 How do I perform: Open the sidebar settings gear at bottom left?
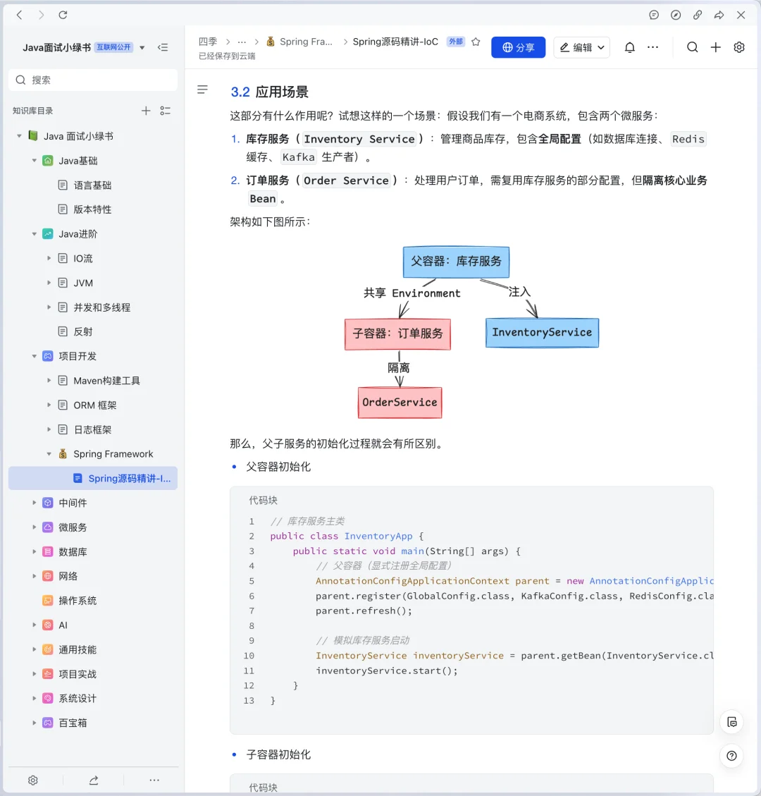coord(32,780)
